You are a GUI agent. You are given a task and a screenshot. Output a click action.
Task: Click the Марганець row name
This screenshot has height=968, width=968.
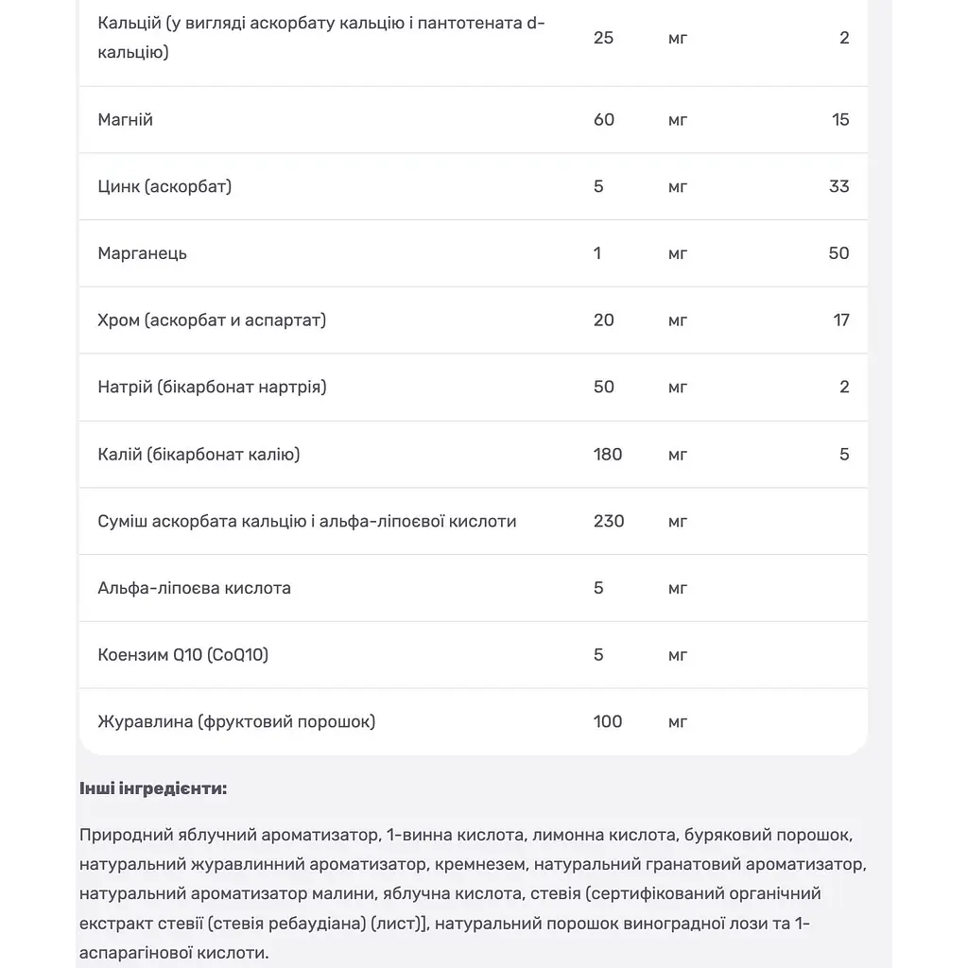142,253
